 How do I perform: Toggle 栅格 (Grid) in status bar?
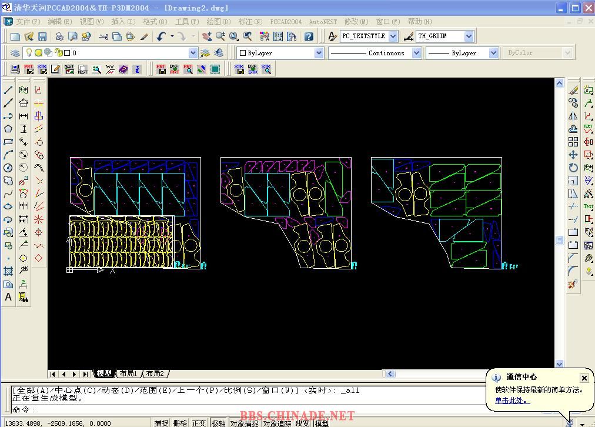pos(180,423)
